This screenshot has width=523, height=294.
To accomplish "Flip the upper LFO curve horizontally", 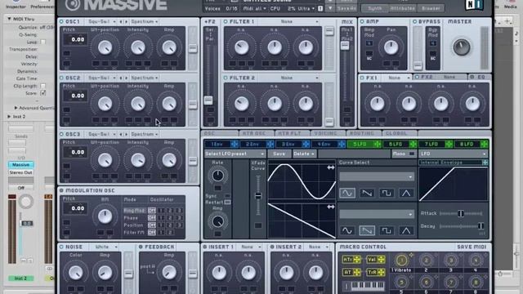I will point(330,167).
